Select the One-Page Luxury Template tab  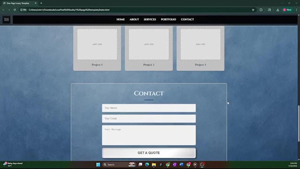(20, 3)
